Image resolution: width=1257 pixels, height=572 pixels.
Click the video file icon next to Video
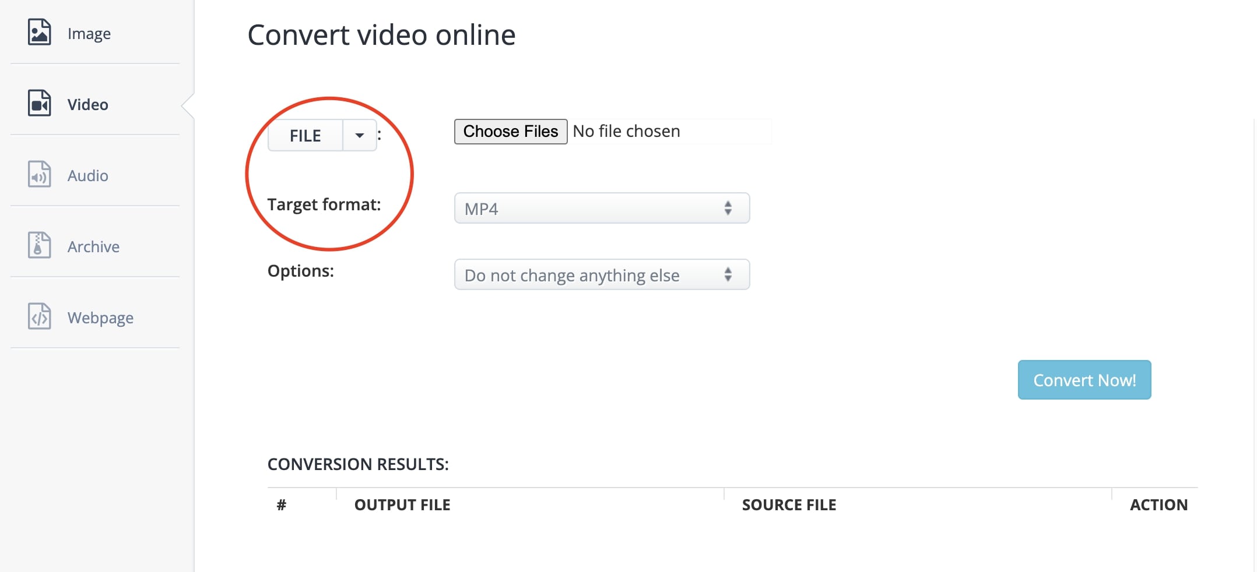(x=38, y=104)
